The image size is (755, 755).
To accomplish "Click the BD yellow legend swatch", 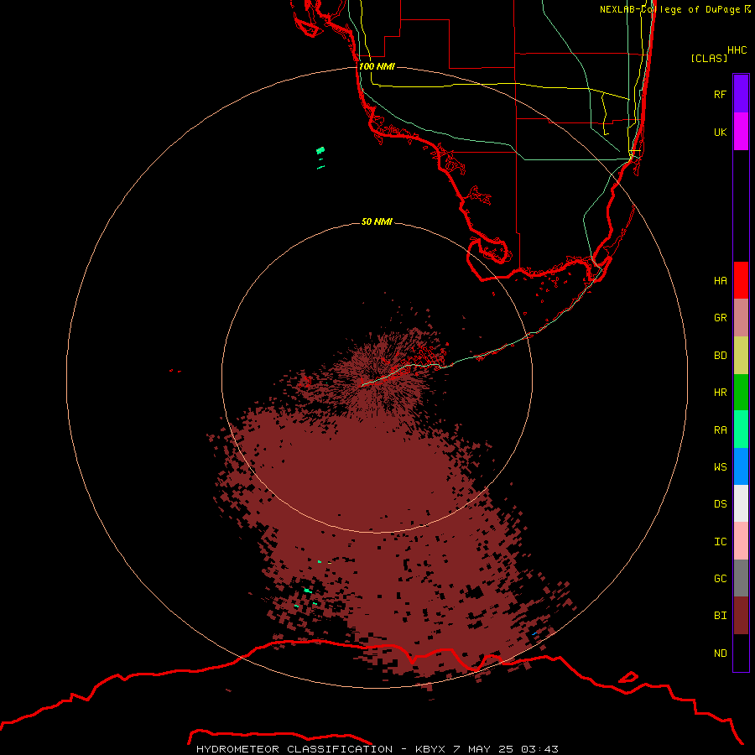I will point(741,356).
